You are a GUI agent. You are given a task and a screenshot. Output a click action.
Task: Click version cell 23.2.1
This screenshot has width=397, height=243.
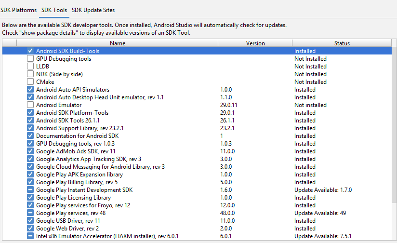point(227,128)
